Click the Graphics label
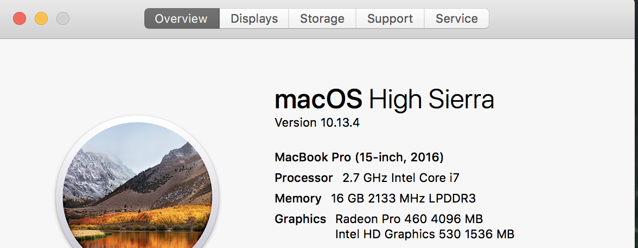Viewport: 638px width, 248px height. [301, 219]
